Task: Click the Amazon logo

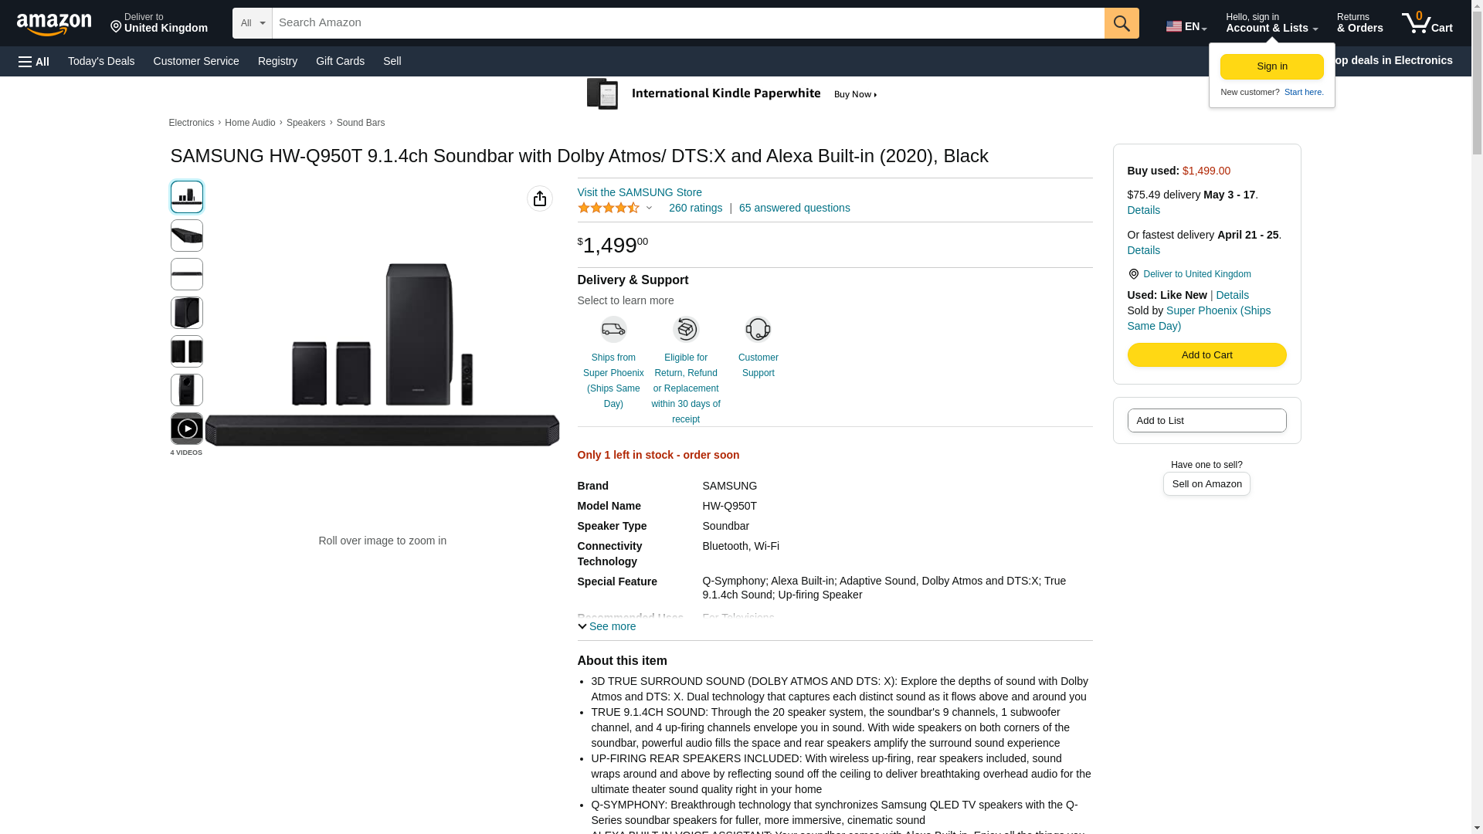Action: click(54, 24)
